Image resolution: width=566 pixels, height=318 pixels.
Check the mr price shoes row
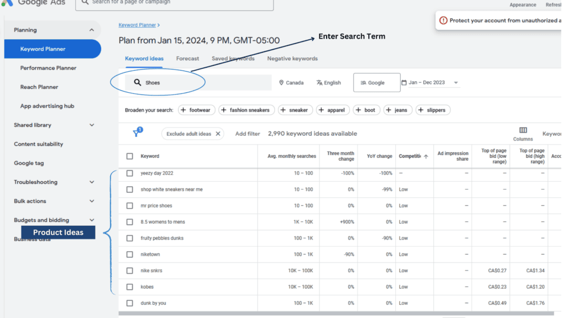click(x=129, y=205)
